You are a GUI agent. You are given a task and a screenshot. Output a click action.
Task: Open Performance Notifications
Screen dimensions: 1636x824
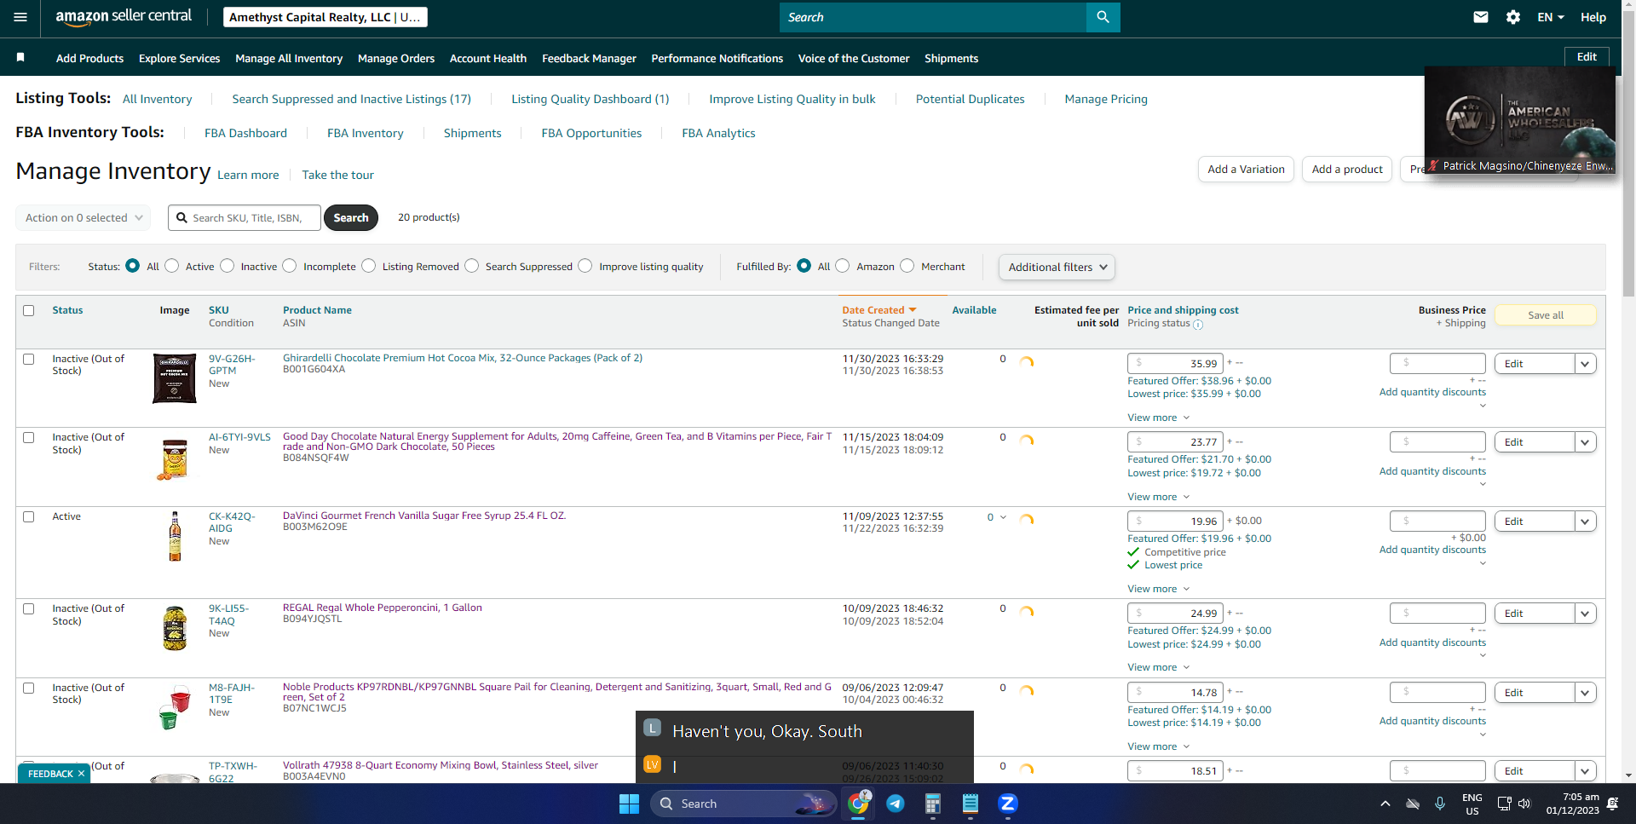[x=717, y=58]
